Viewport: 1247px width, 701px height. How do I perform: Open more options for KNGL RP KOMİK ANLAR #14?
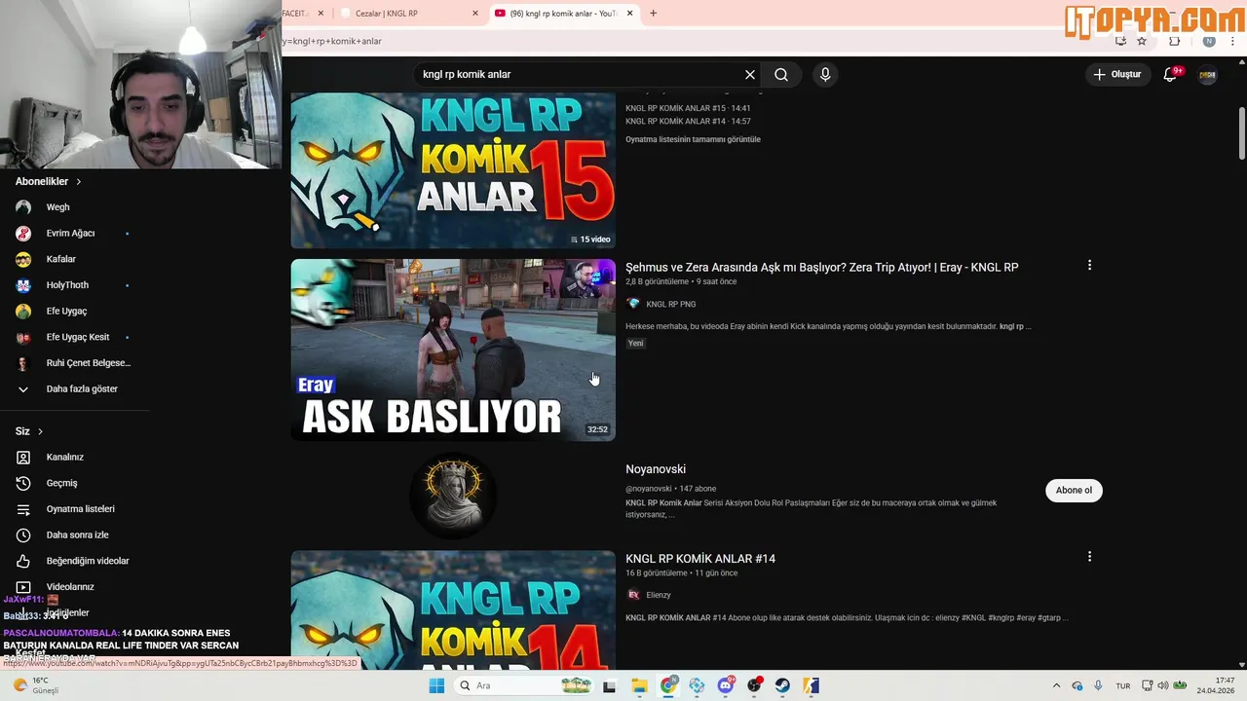click(1089, 556)
